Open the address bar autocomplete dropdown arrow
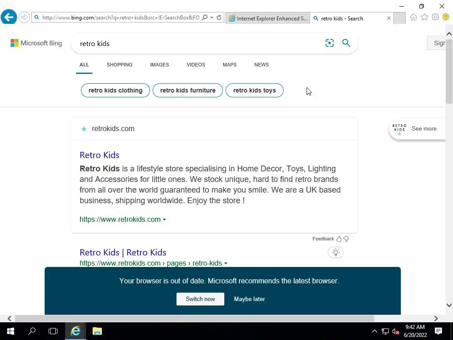 (x=211, y=17)
